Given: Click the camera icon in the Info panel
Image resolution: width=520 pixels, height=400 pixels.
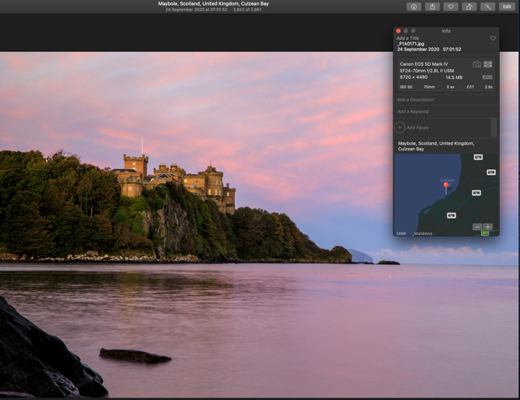Looking at the screenshot, I should coord(477,64).
